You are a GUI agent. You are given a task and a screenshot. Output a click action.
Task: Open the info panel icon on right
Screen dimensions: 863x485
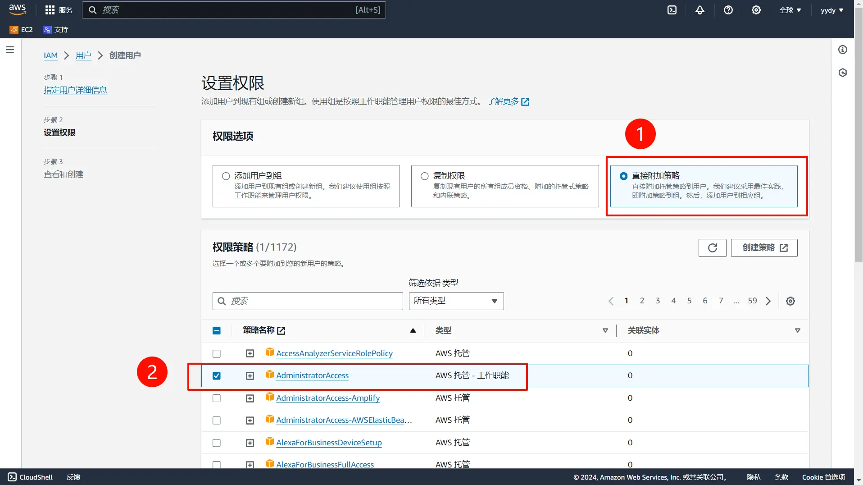coord(842,50)
